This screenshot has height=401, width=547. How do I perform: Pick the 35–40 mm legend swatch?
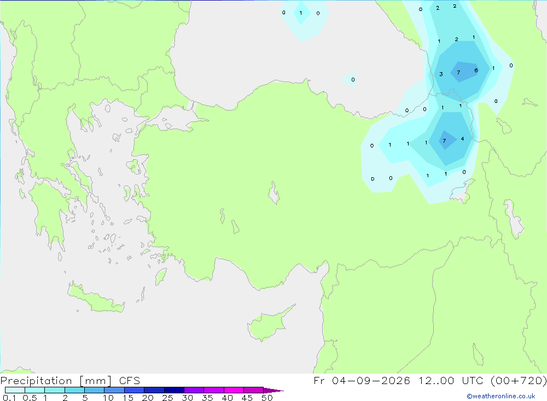pyautogui.click(x=213, y=390)
